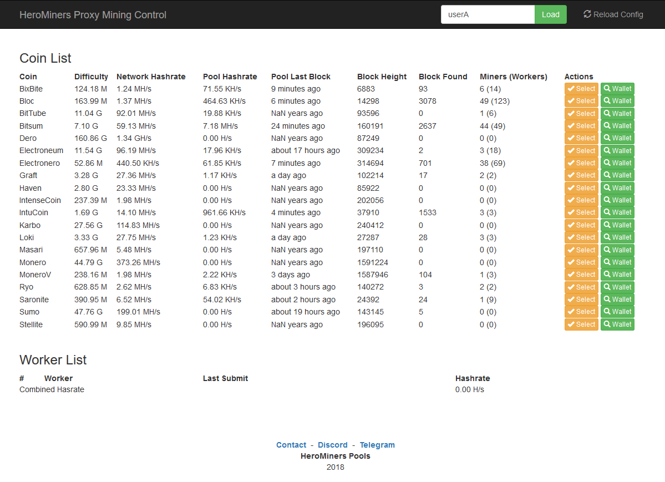Open the Saronite Wallet button
Viewport: 665px width, 482px height.
click(617, 300)
